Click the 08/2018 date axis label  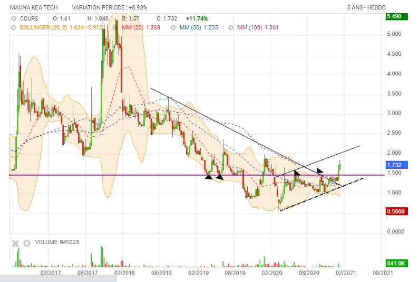point(161,273)
